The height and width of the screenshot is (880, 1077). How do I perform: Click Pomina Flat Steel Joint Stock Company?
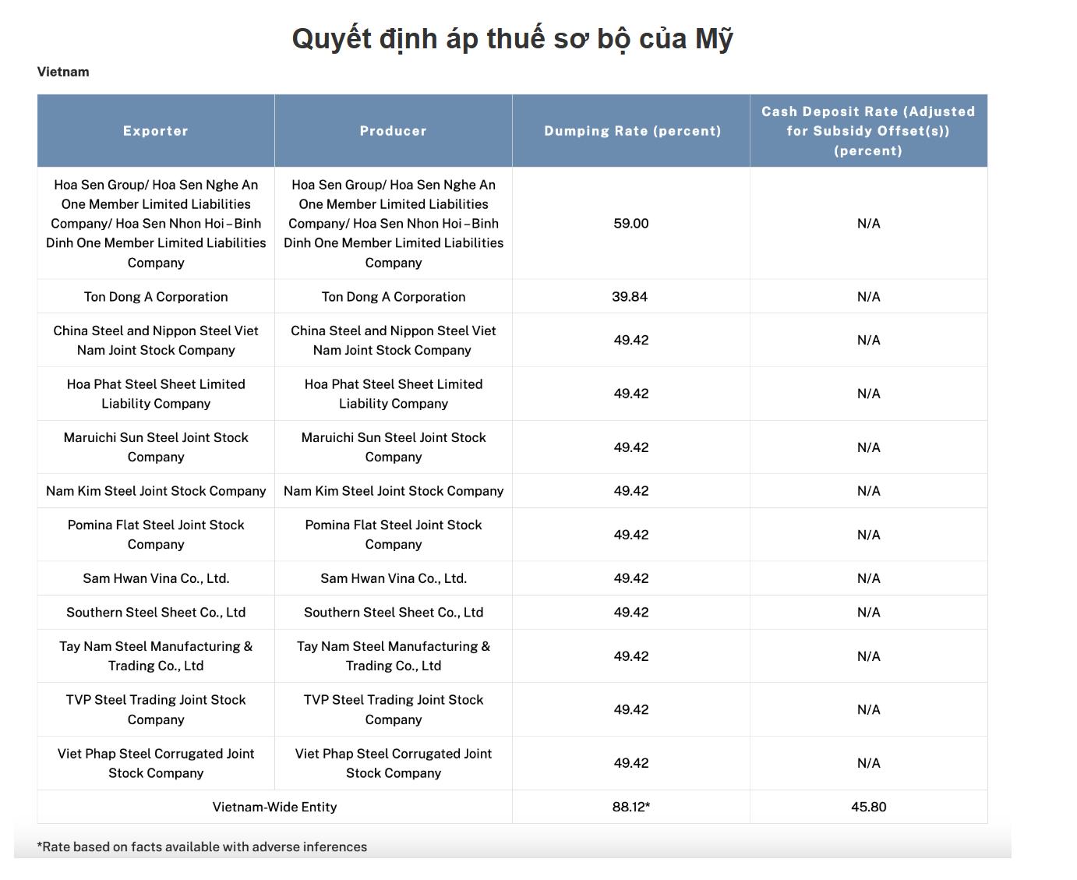click(155, 535)
